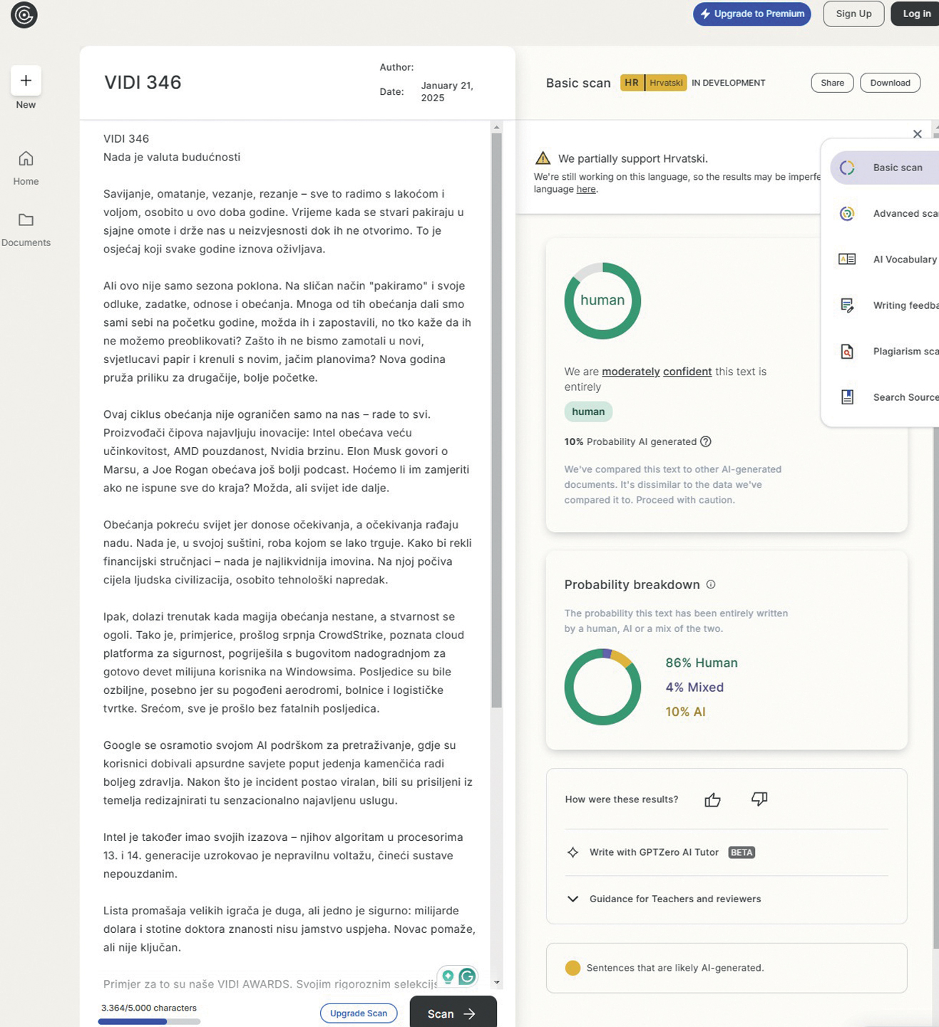Select Advanced scan menu item
The height and width of the screenshot is (1027, 939).
(x=885, y=213)
